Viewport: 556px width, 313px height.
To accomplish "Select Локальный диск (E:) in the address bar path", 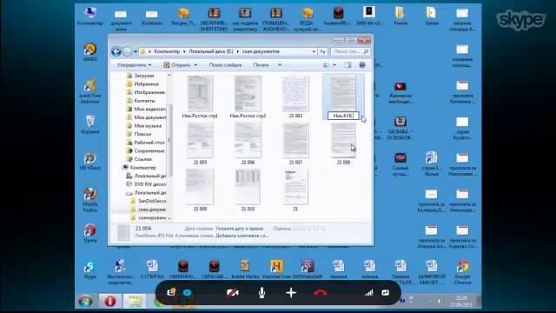I will tap(210, 51).
